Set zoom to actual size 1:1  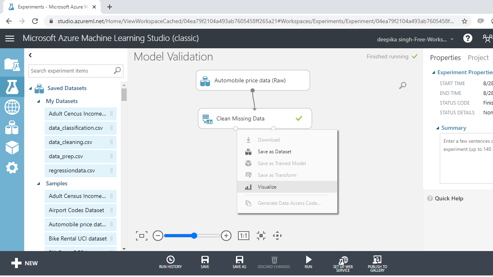pos(243,236)
